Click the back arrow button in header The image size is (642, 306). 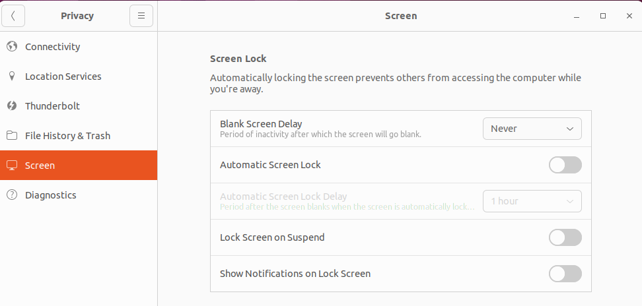[14, 16]
